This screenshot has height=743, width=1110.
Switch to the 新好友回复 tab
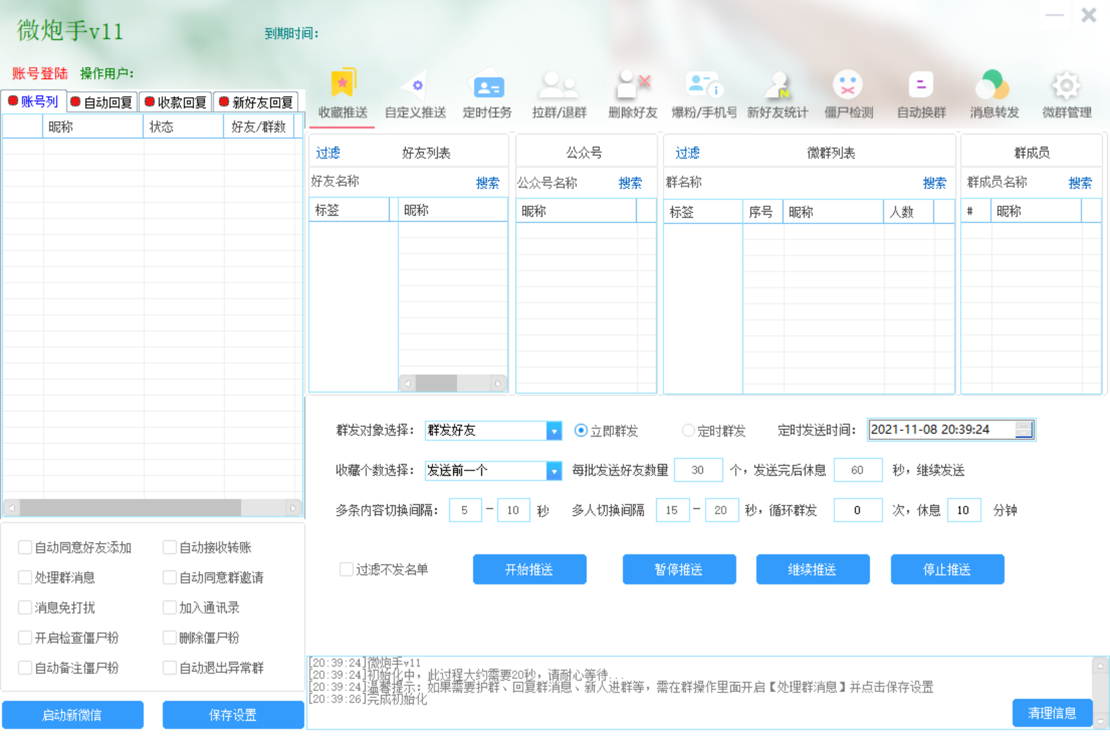(257, 102)
